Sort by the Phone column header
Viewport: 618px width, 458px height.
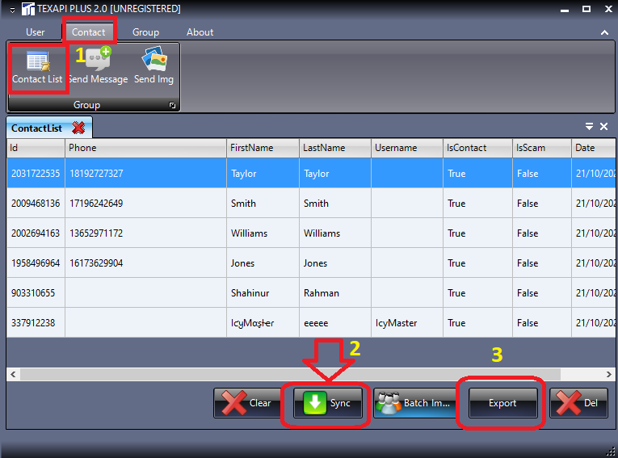click(145, 148)
